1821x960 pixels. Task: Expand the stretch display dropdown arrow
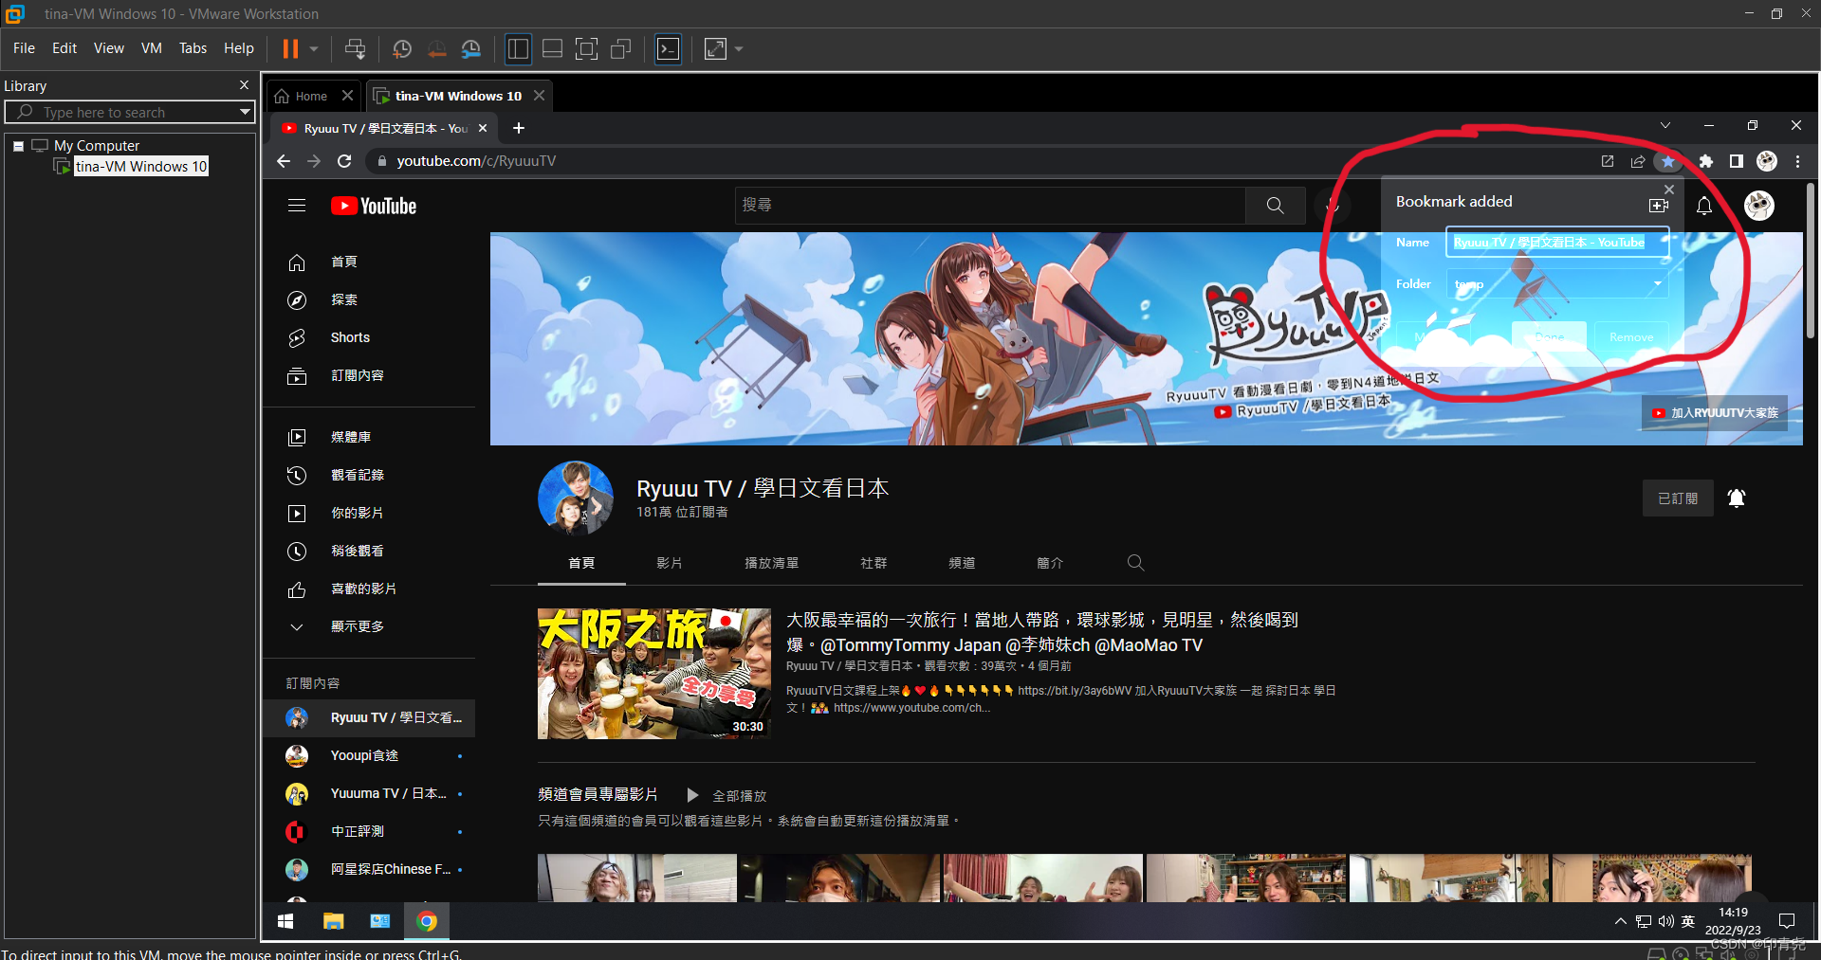(x=739, y=48)
